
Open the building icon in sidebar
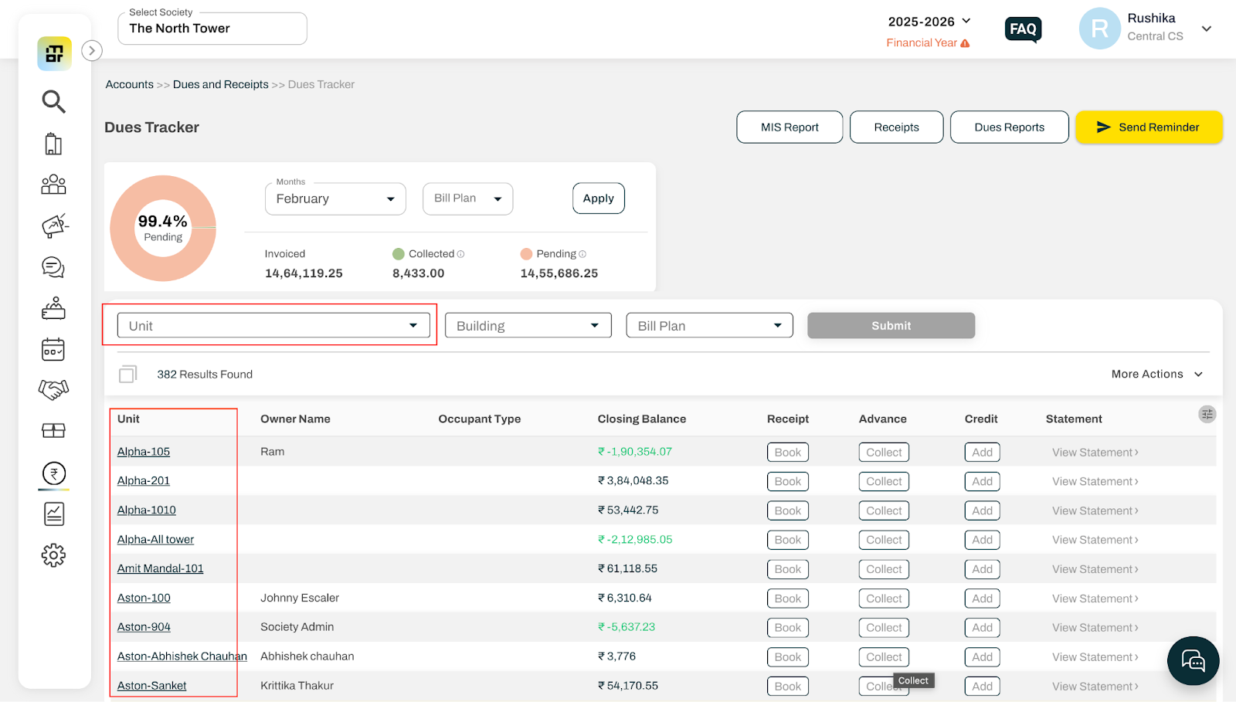pos(53,144)
